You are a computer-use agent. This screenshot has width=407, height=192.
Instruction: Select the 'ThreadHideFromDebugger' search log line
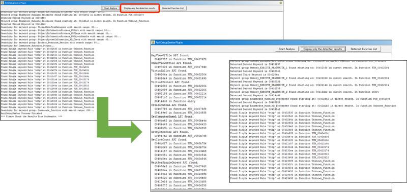tap(49, 27)
